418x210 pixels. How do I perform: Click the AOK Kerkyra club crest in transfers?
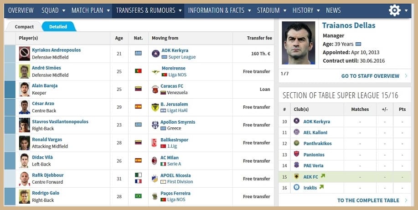coord(155,54)
